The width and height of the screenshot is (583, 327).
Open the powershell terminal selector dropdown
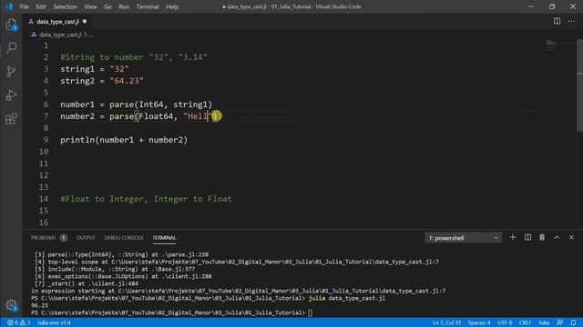464,238
